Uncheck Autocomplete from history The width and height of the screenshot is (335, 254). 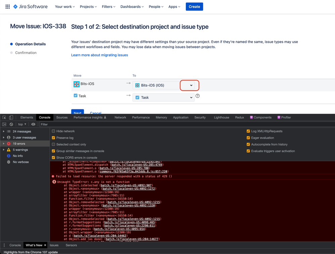(248, 144)
